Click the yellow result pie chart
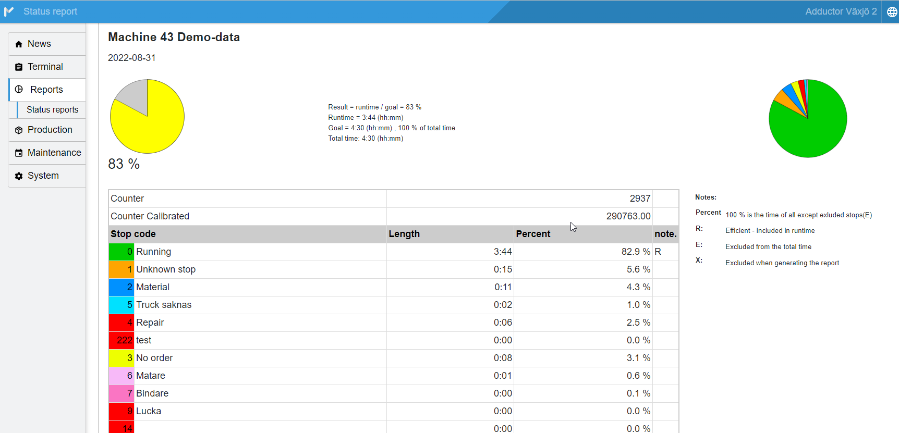 (x=147, y=117)
